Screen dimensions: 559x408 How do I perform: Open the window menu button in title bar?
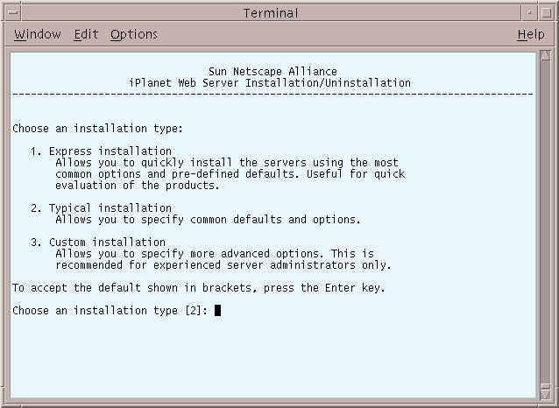pos(13,13)
